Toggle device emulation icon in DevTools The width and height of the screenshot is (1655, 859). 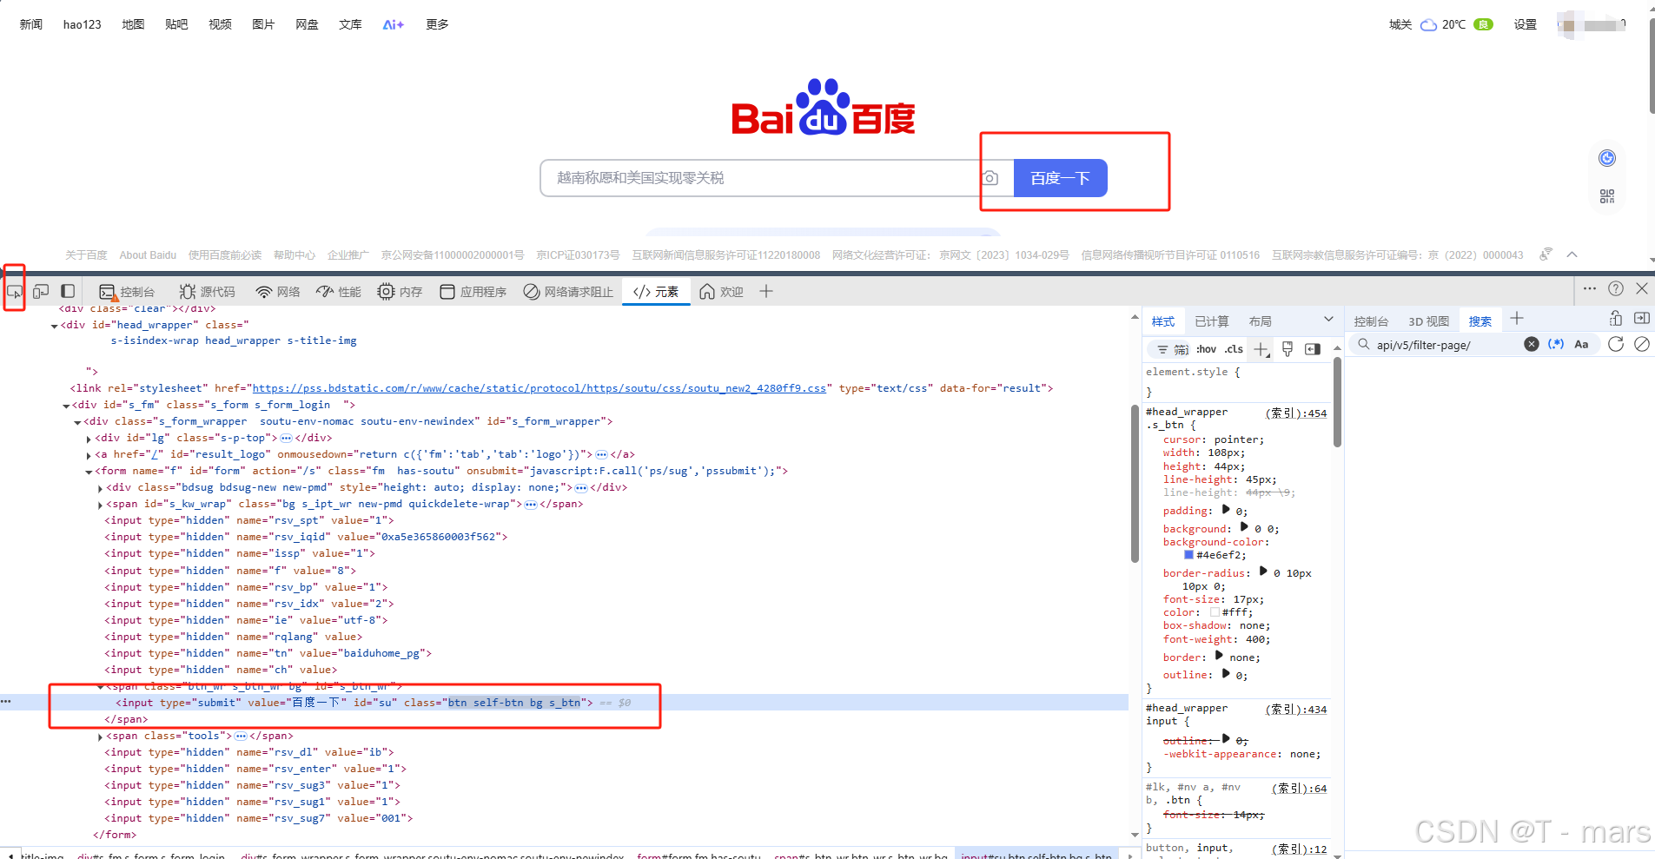[41, 292]
